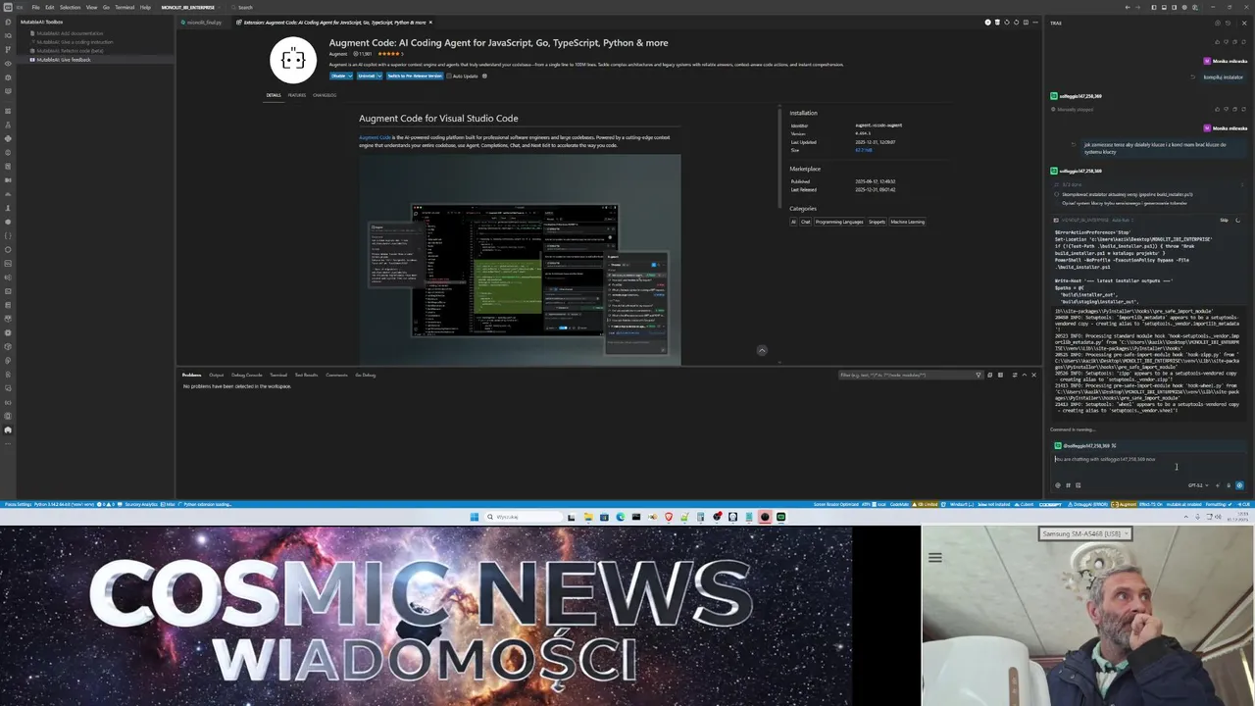Navigate back with title bar arrow
Image resolution: width=1255 pixels, height=706 pixels.
tap(1127, 7)
